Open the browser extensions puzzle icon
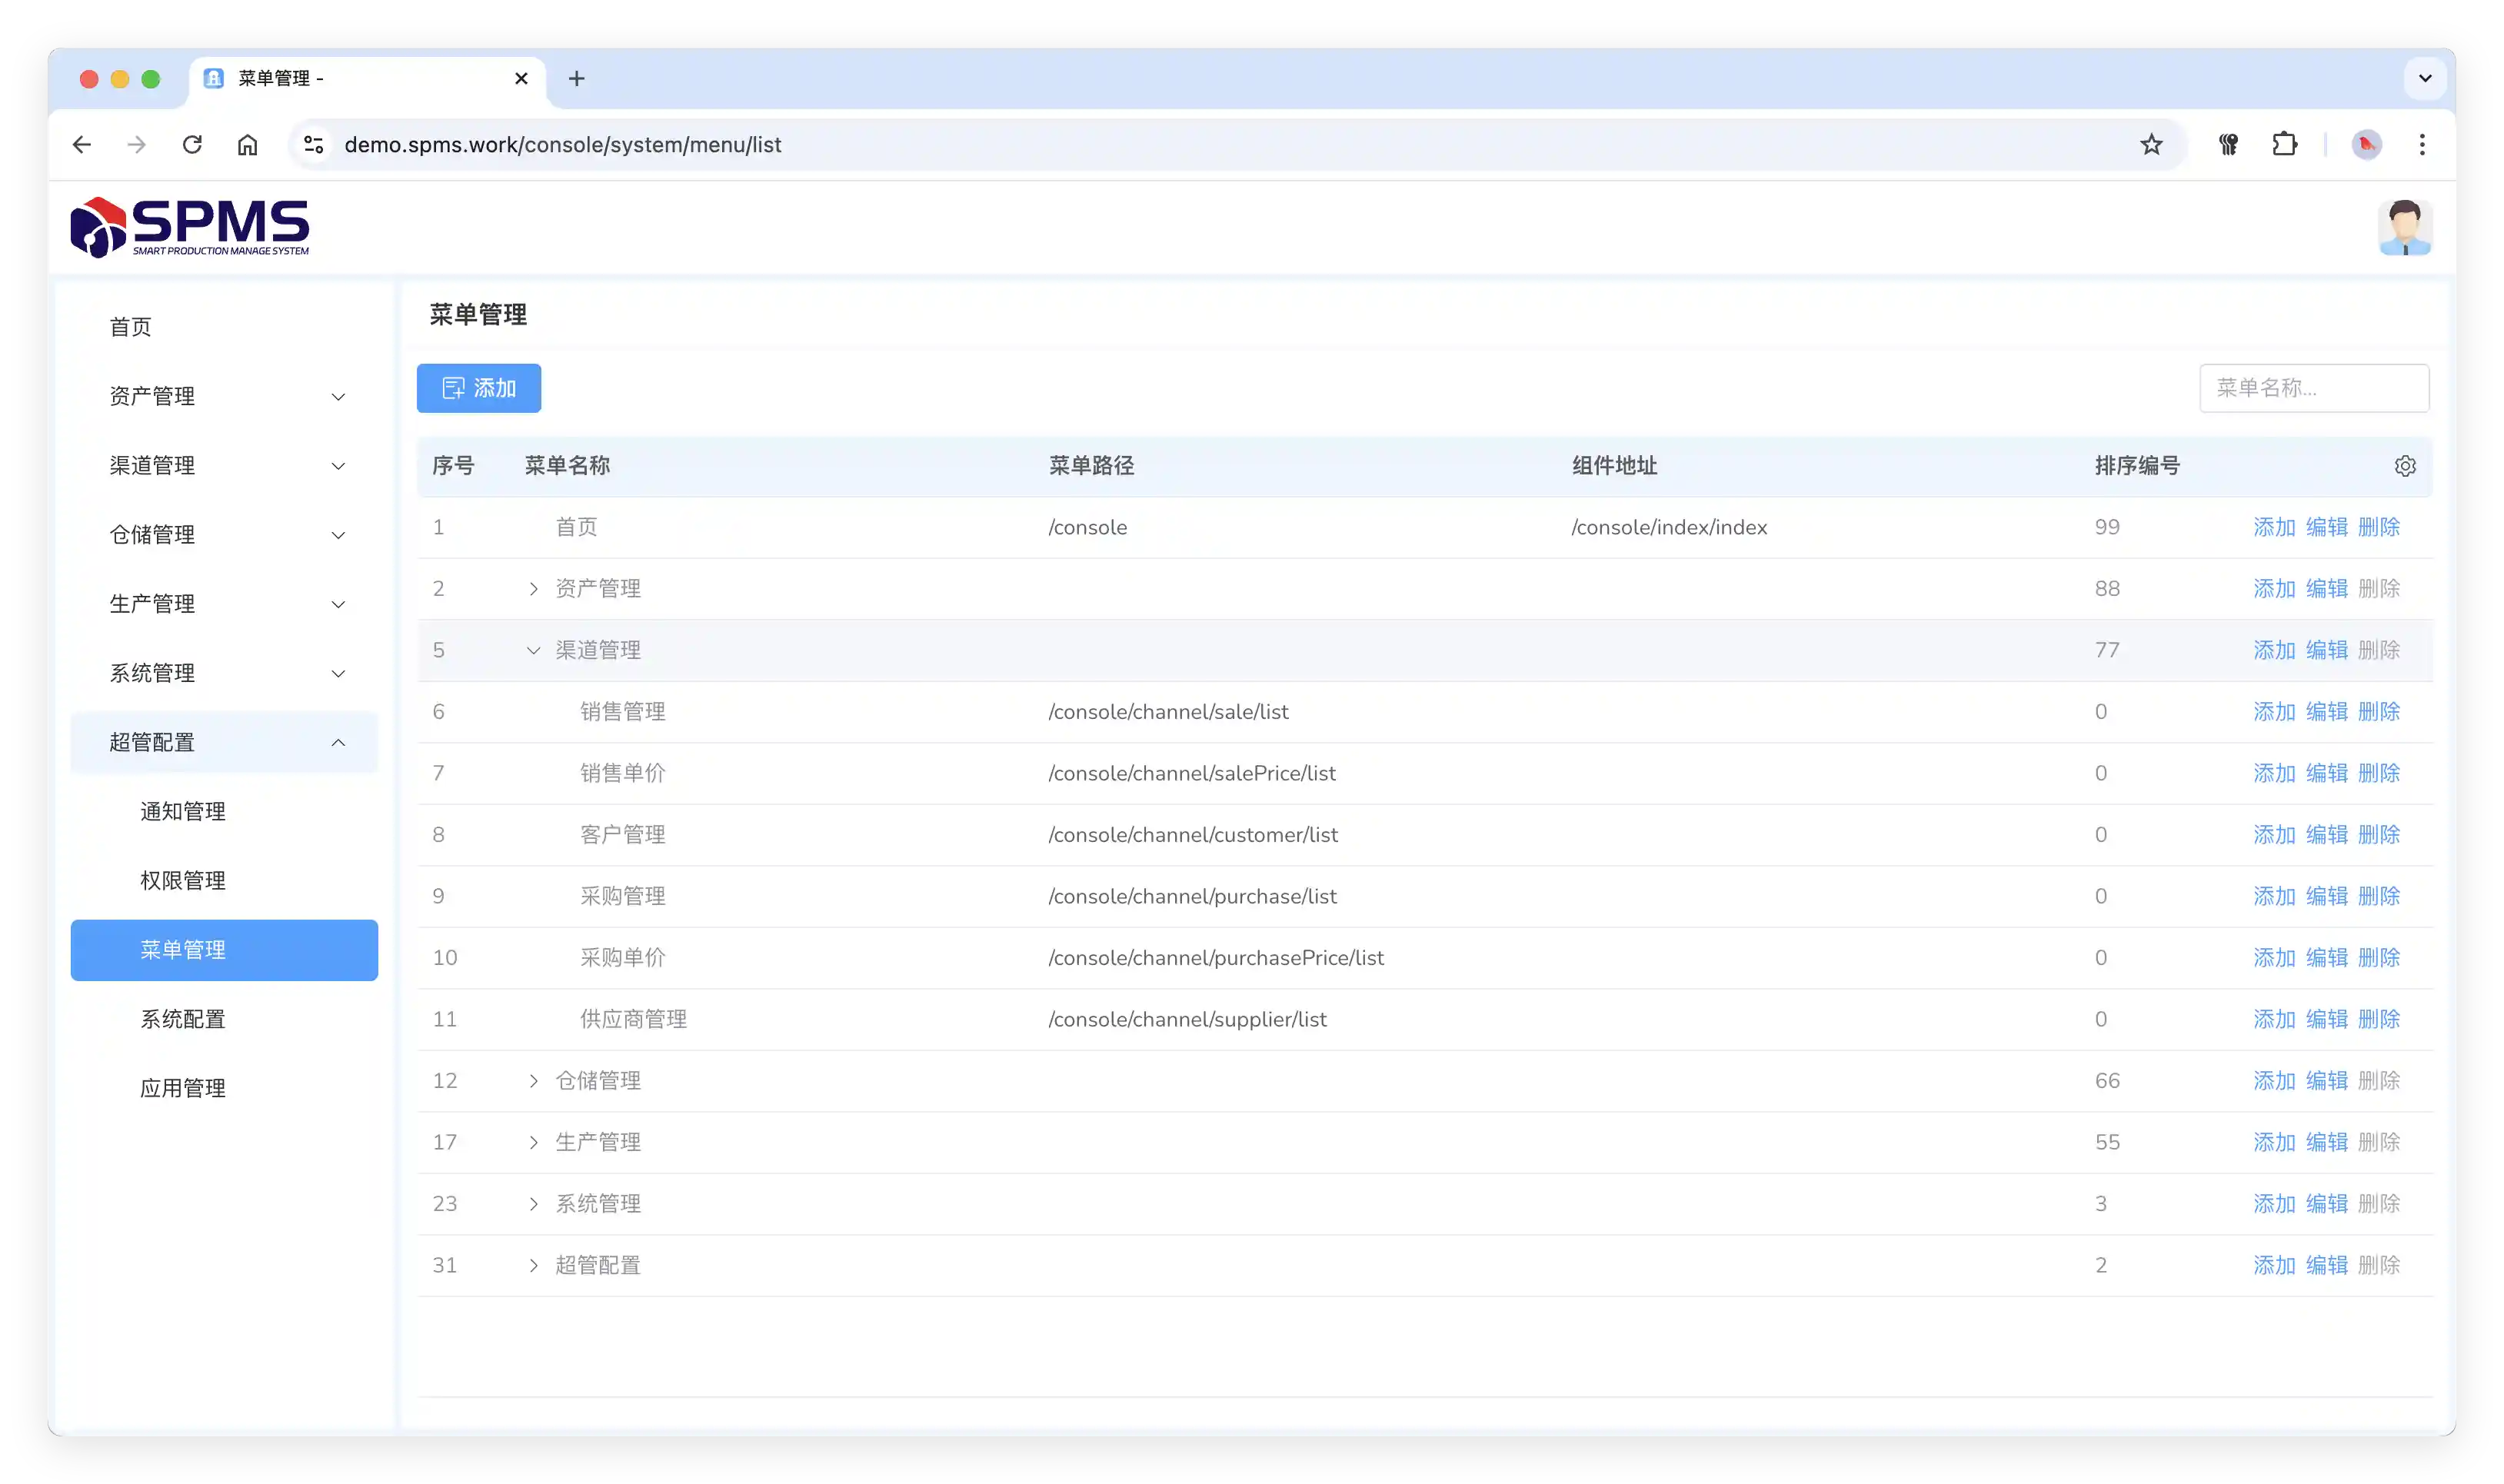The image size is (2504, 1484). click(2285, 145)
